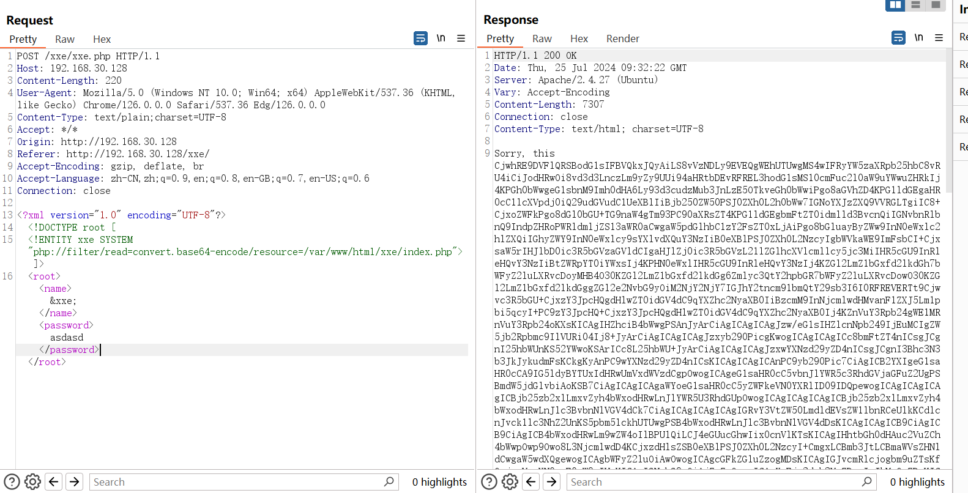Click 'Connection: close' in Response panel
Viewport: 968px width, 493px height.
pos(541,117)
